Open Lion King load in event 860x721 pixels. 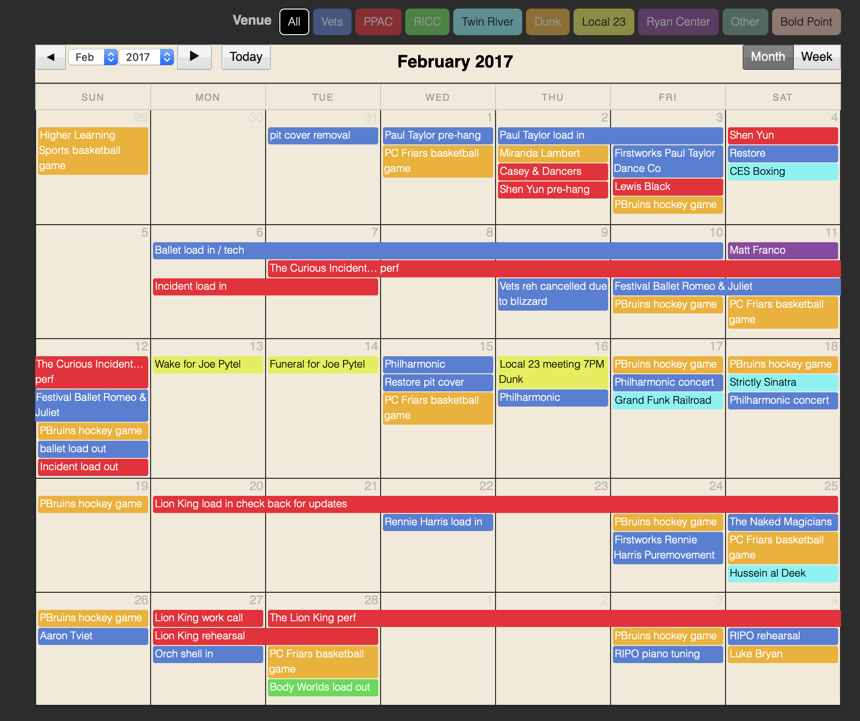[x=494, y=504]
